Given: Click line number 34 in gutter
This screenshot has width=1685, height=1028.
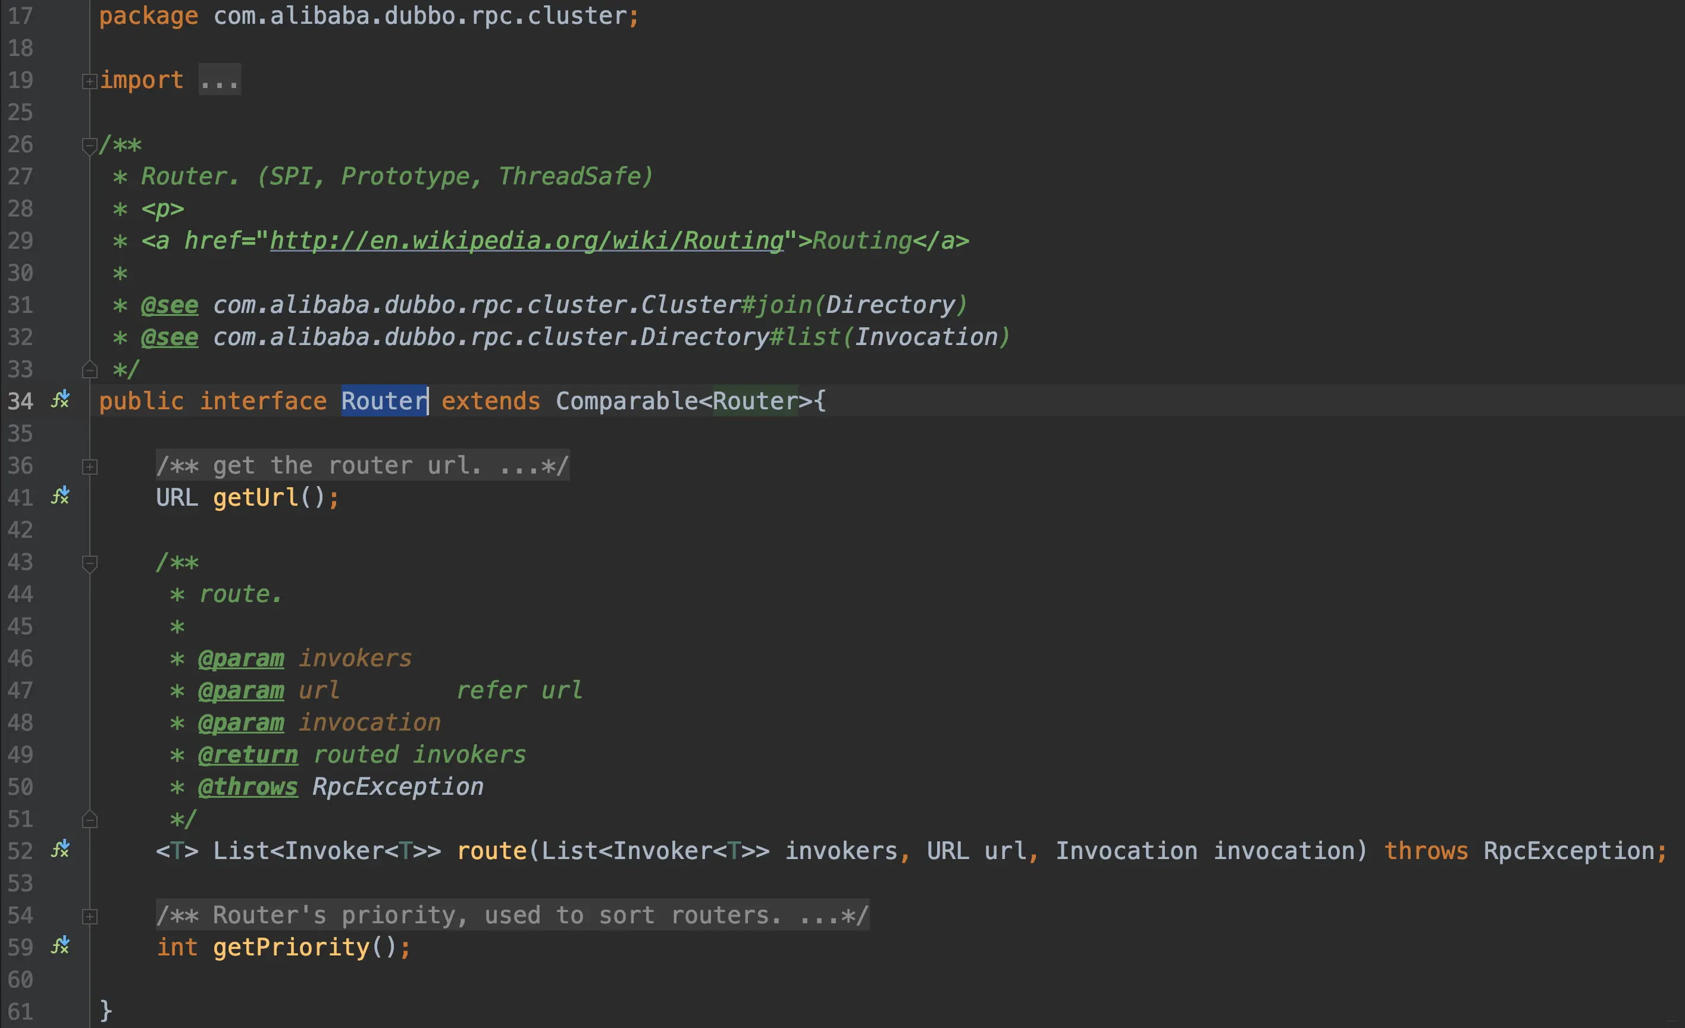Looking at the screenshot, I should pos(20,401).
